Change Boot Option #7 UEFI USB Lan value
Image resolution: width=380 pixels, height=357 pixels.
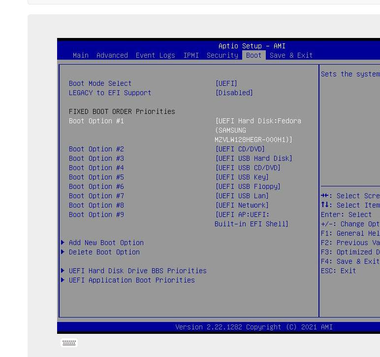[242, 196]
